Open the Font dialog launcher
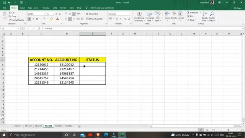245x138 pixels. click(62, 24)
